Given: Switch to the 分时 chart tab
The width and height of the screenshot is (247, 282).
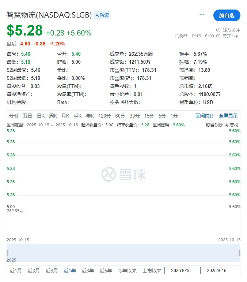Looking at the screenshot, I should (x=14, y=116).
